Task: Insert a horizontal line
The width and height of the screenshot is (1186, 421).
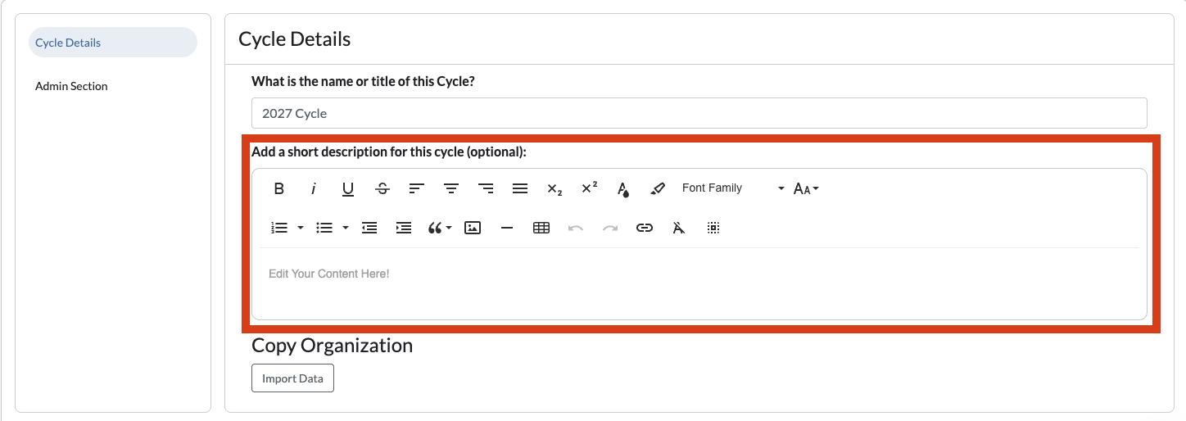Action: (x=507, y=228)
